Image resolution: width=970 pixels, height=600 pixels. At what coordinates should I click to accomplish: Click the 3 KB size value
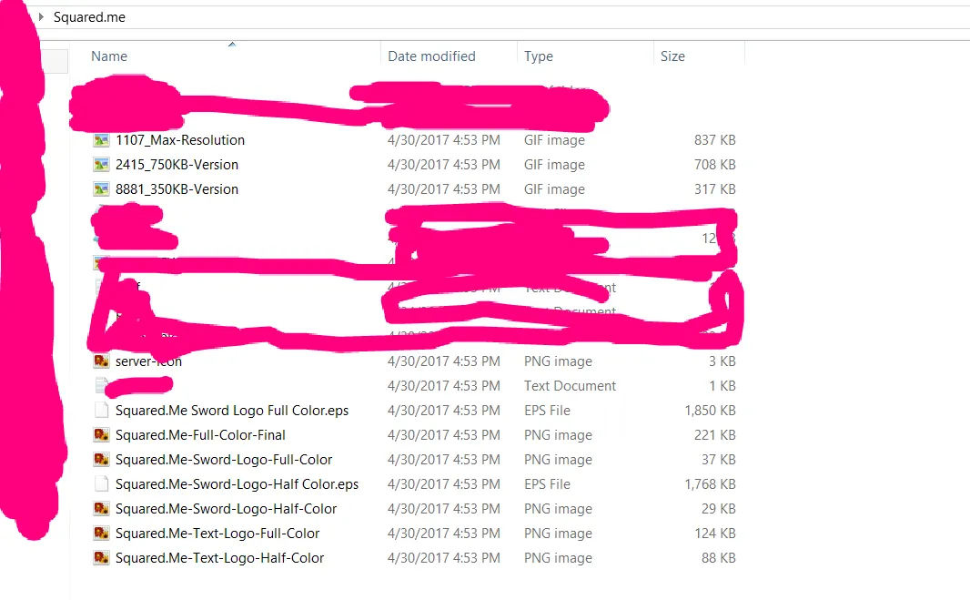point(722,361)
